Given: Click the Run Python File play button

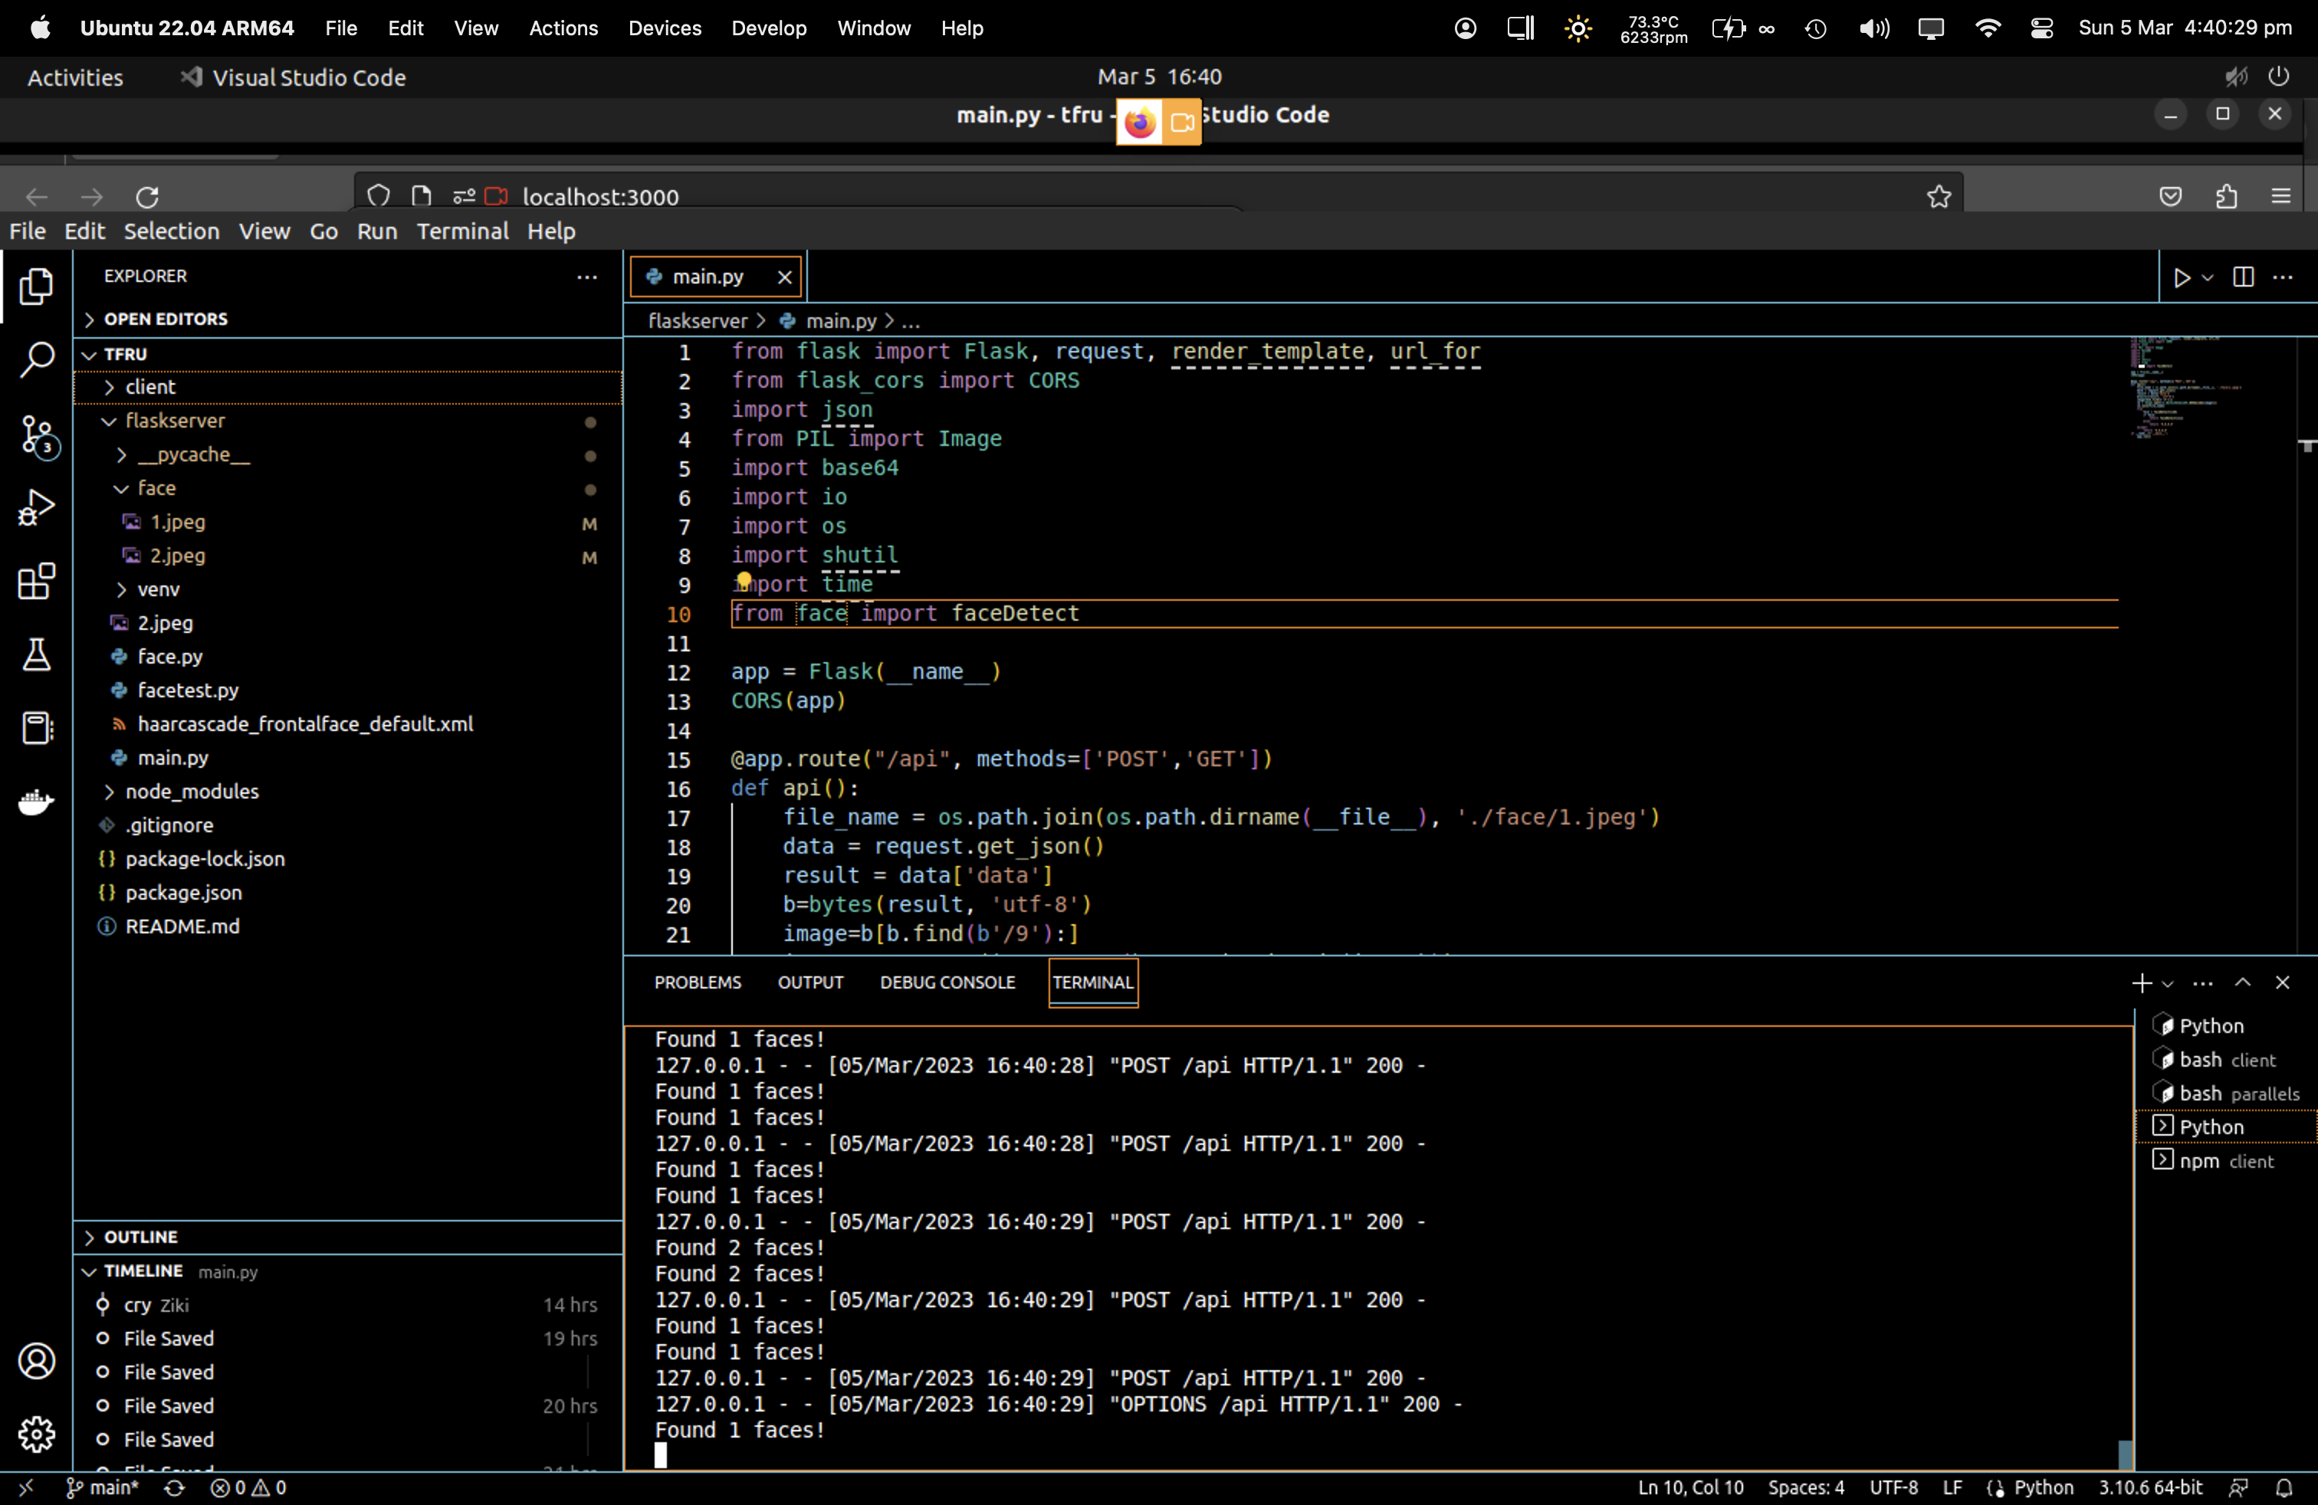Looking at the screenshot, I should coord(2182,277).
